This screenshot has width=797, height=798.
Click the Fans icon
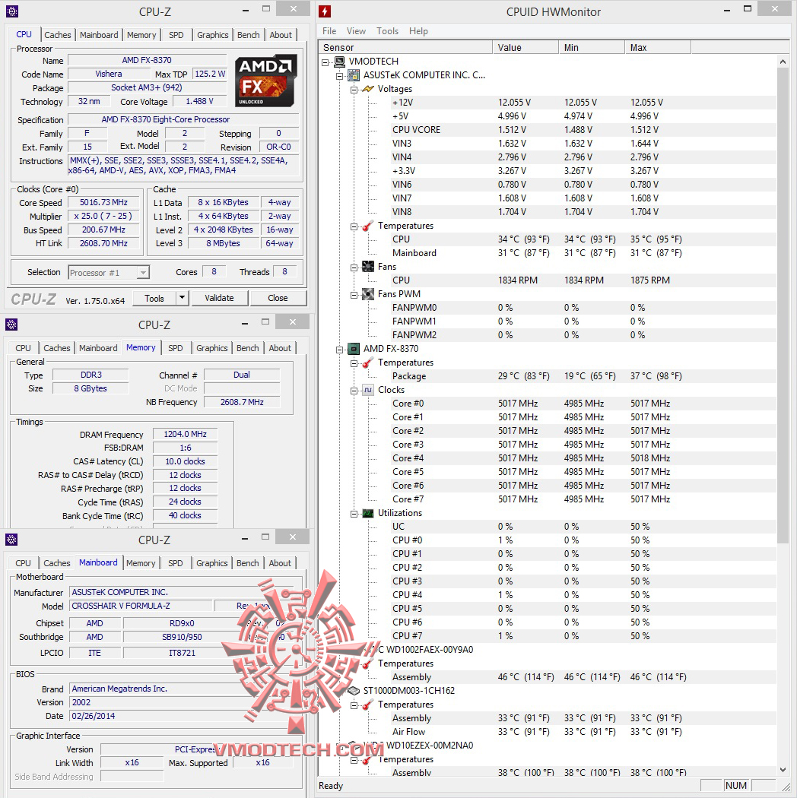[x=368, y=267]
